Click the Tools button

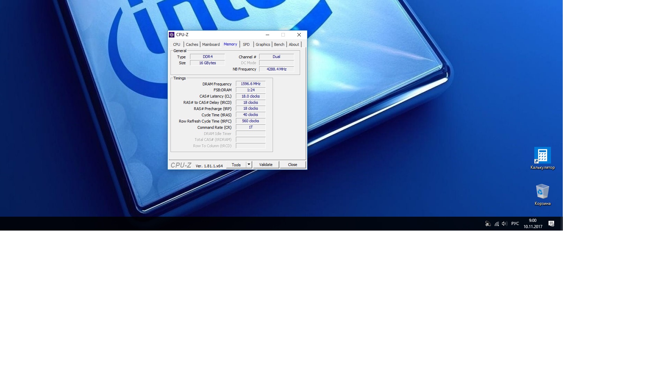pos(236,165)
